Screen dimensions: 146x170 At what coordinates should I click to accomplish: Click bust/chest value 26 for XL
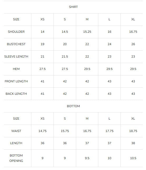pos(133,44)
